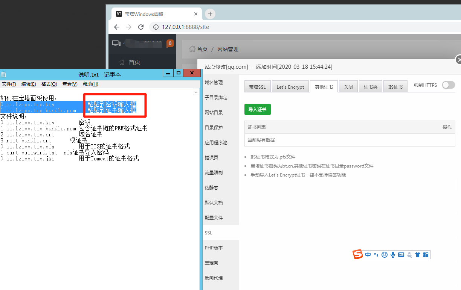461x290 pixels.
Task: Click orange notification badge 0
Action: click(x=170, y=43)
